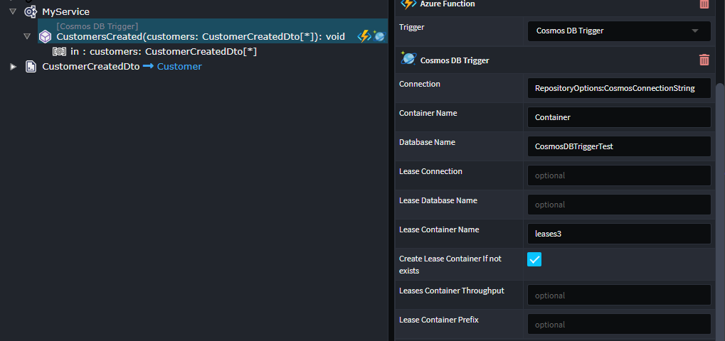The height and width of the screenshot is (341, 725).
Task: Open the Trigger dropdown
Action: [619, 31]
